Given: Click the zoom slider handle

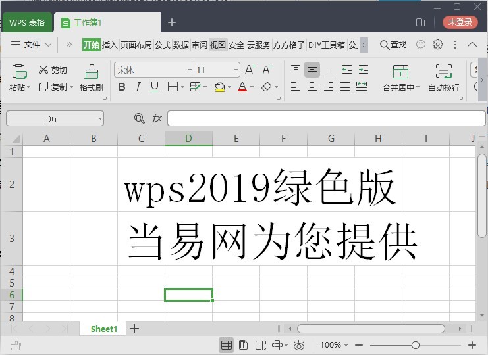Looking at the screenshot, I should (415, 345).
